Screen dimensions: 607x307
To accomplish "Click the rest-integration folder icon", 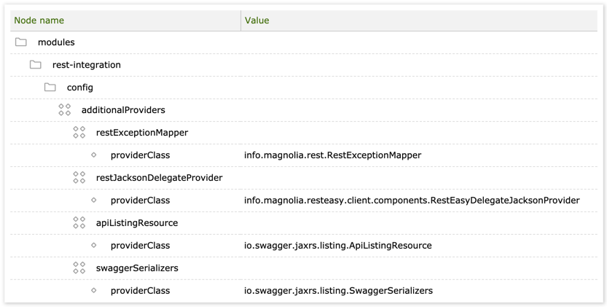I will pyautogui.click(x=36, y=65).
